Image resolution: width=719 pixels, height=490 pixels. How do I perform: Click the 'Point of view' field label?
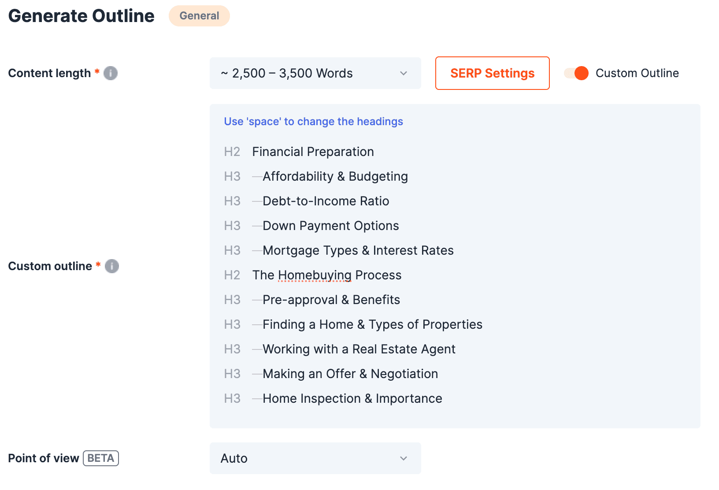pyautogui.click(x=44, y=458)
